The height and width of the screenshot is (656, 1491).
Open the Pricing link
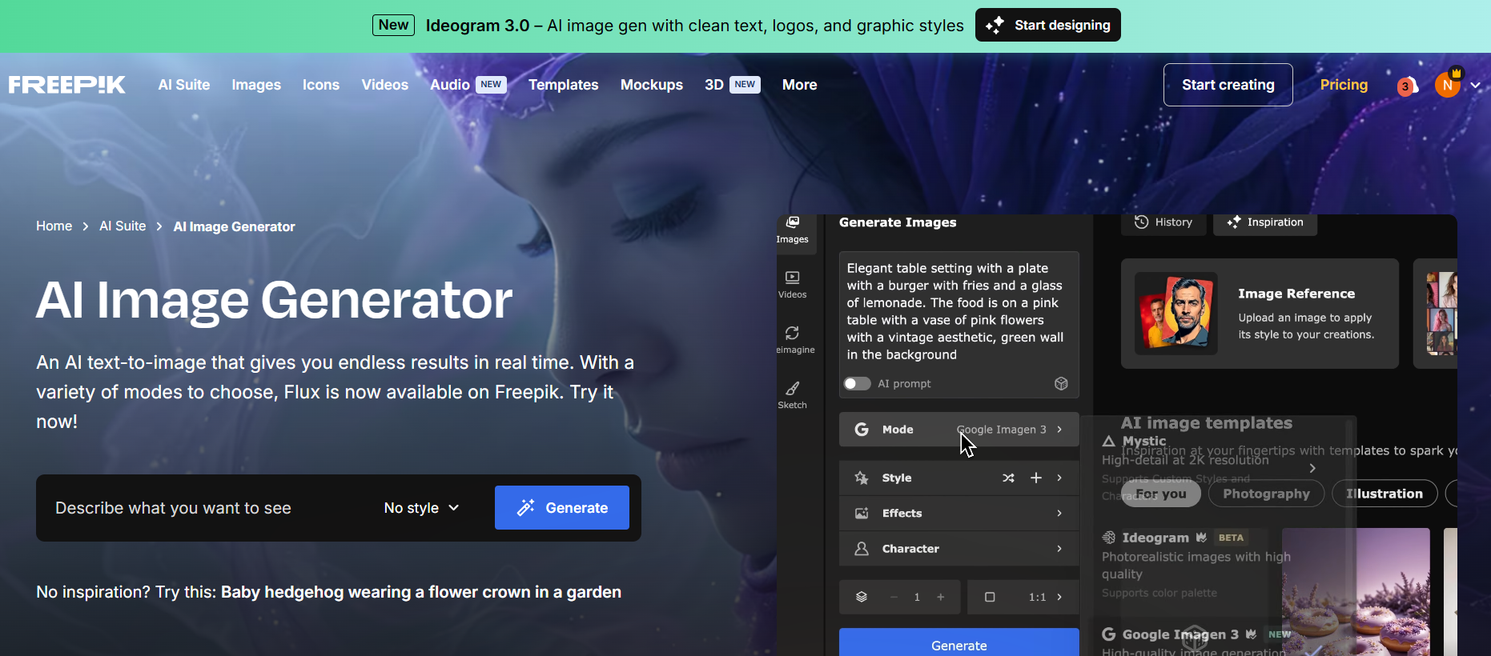point(1344,85)
